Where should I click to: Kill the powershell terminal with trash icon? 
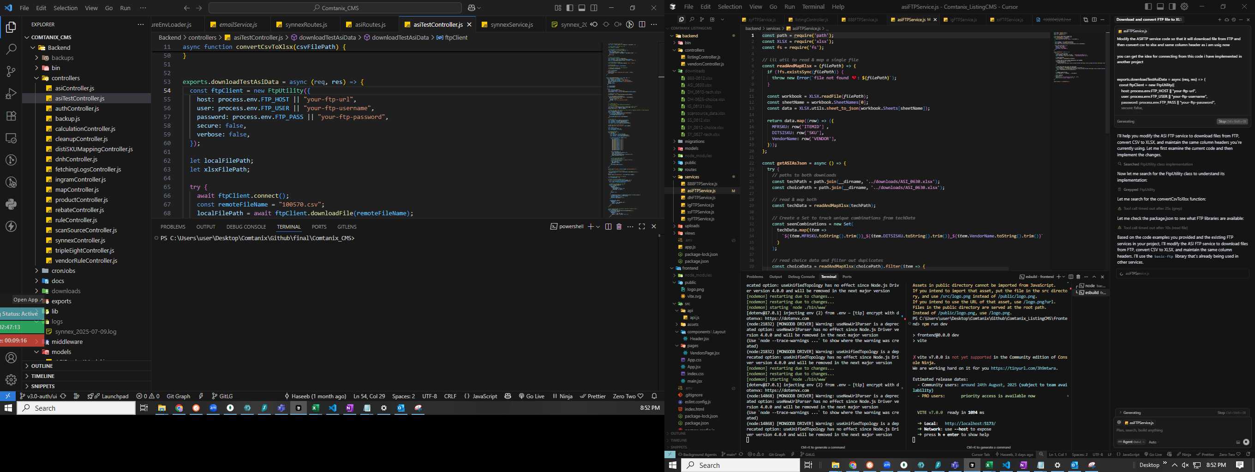[619, 227]
